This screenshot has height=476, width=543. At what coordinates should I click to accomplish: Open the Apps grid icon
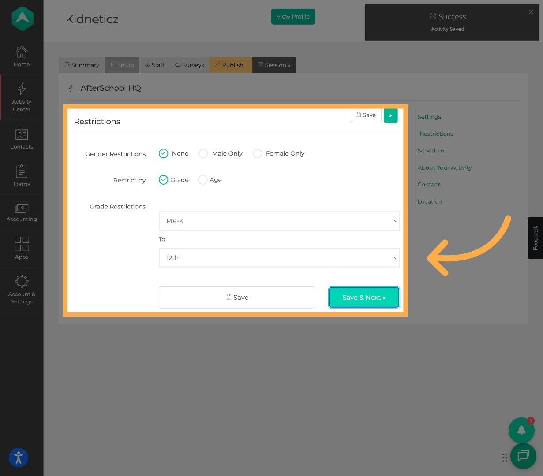coord(22,248)
